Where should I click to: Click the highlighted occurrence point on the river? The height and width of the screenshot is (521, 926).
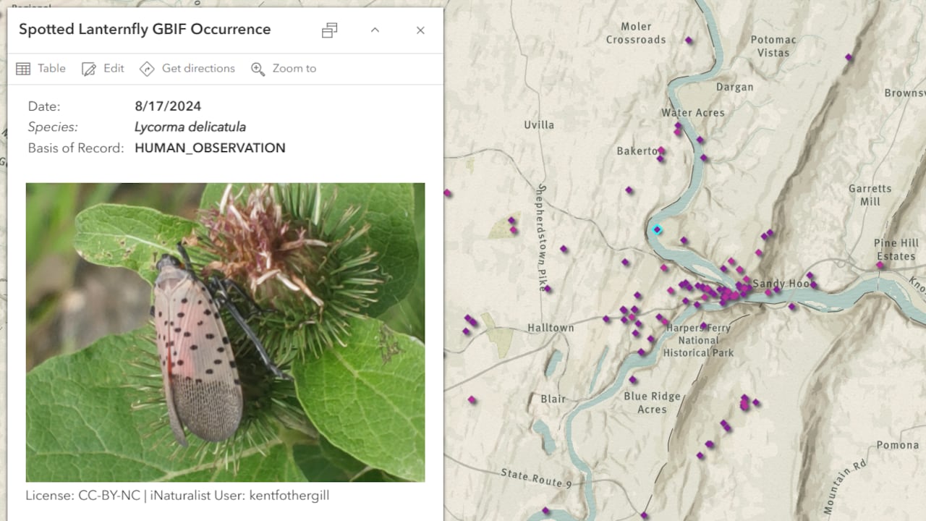pos(657,229)
